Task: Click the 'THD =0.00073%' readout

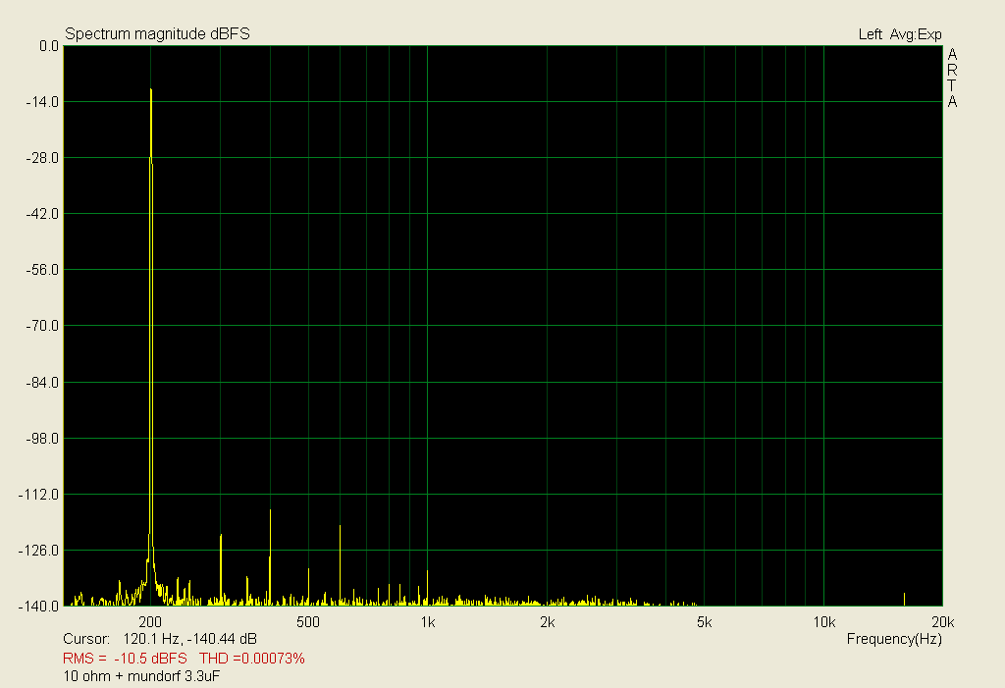Action: pos(252,659)
